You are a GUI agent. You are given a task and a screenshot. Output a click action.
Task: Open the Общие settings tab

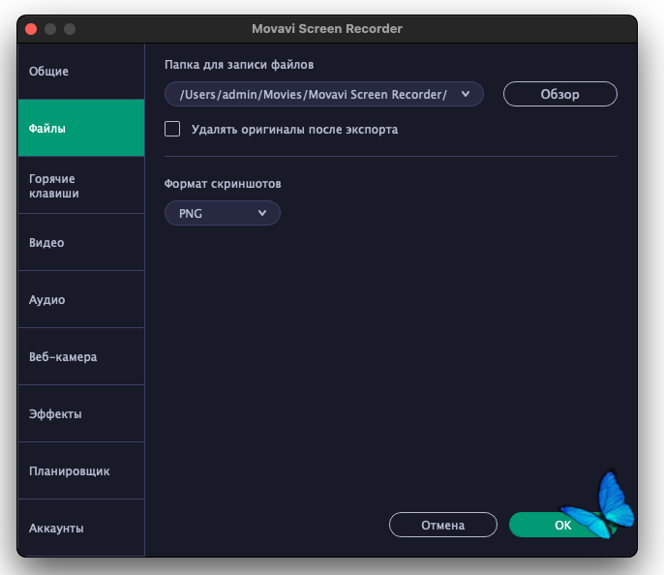pyautogui.click(x=81, y=71)
